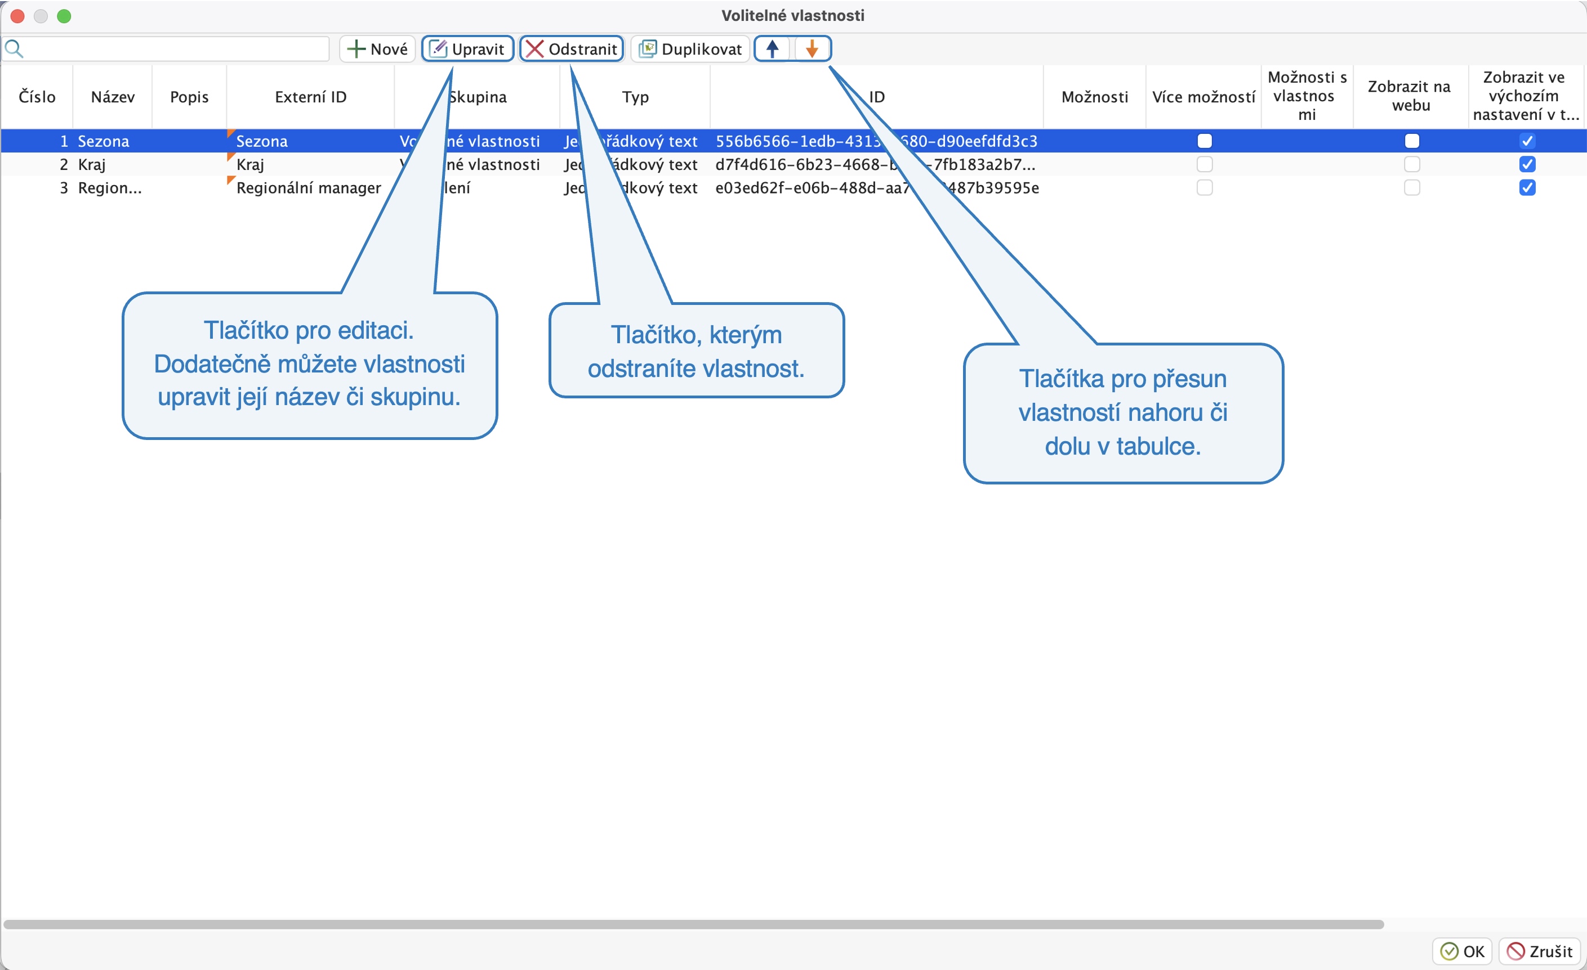
Task: Click the Popis column header
Action: 189,97
